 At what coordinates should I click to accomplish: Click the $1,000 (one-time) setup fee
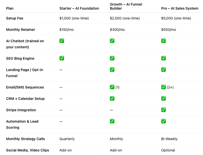coord(74,18)
